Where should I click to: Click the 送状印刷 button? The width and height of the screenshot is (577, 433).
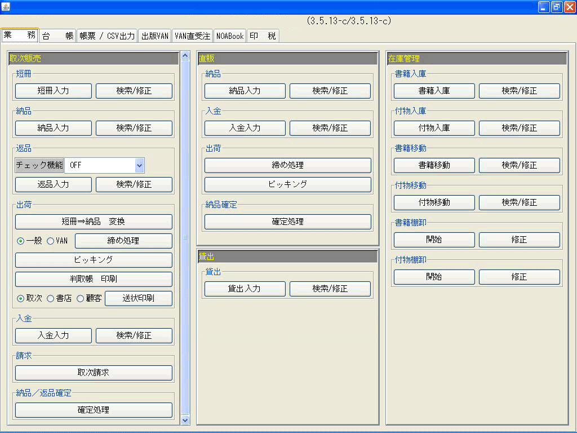(139, 299)
